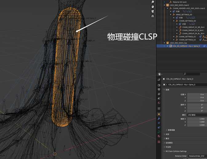Screen dimensions: 207x159
Task: Open the Tool properties tab icon
Action: pos(159,79)
